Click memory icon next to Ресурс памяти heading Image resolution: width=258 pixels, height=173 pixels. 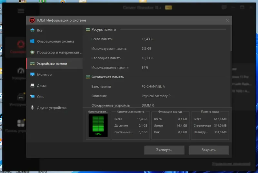coord(88,30)
